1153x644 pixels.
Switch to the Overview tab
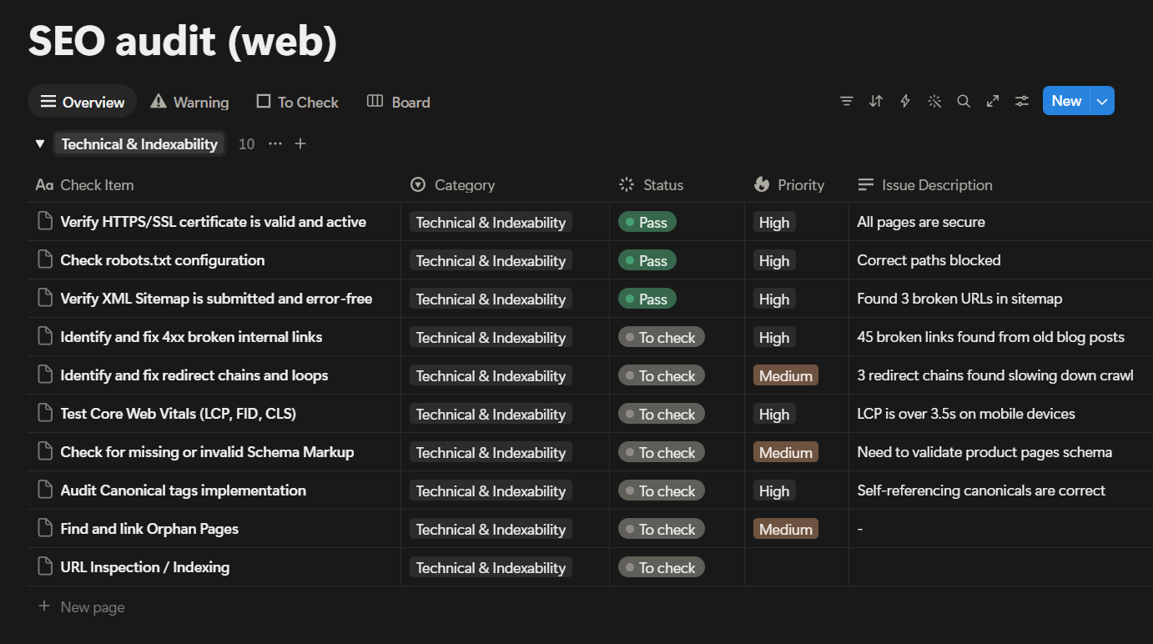(x=83, y=102)
